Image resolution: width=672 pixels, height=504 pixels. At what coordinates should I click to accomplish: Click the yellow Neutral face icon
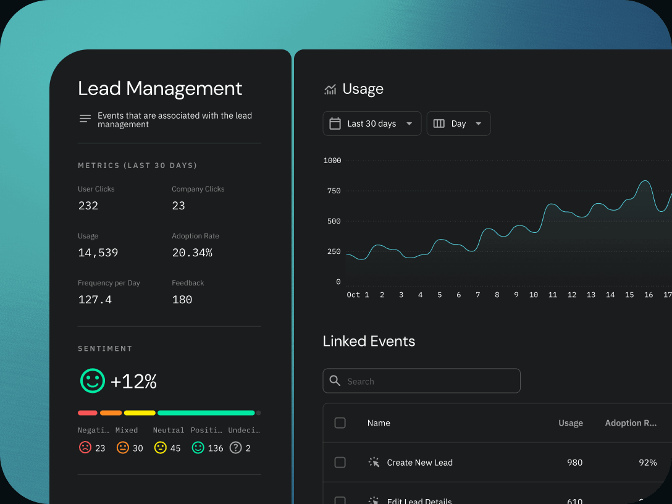[161, 447]
